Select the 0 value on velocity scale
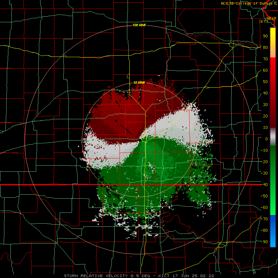 267,139
